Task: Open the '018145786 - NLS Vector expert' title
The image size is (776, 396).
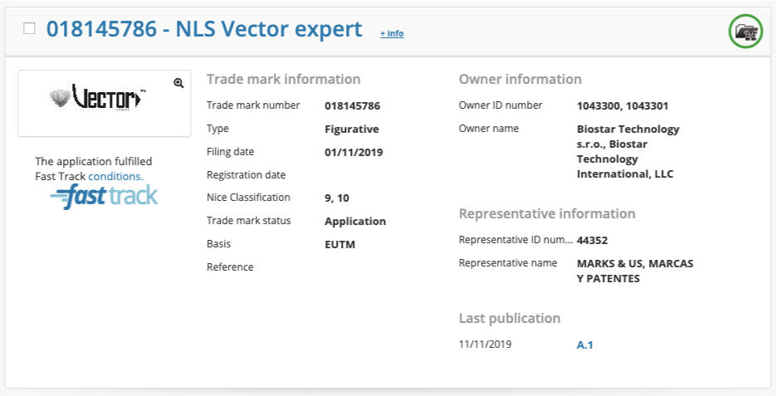Action: [204, 29]
